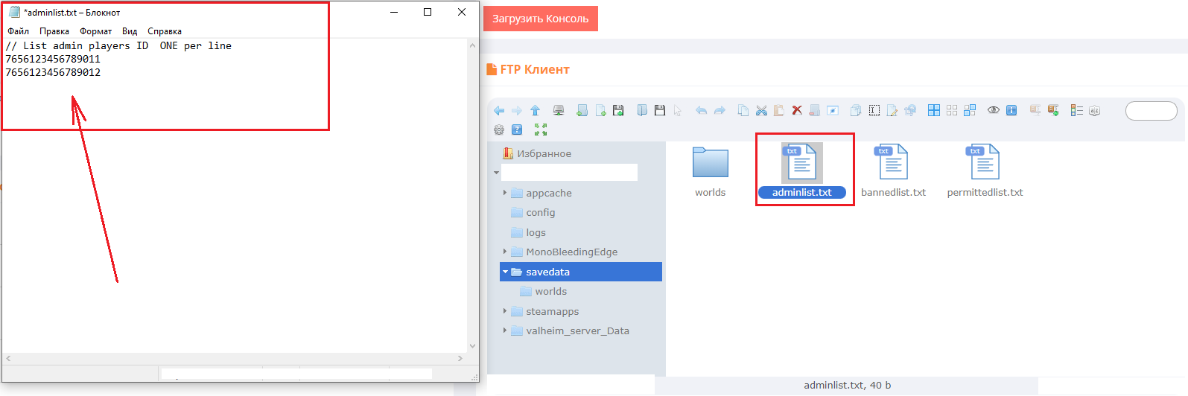Image resolution: width=1188 pixels, height=396 pixels.
Task: Expand the MonoBleedingEdge folder arrow
Action: pyautogui.click(x=505, y=252)
